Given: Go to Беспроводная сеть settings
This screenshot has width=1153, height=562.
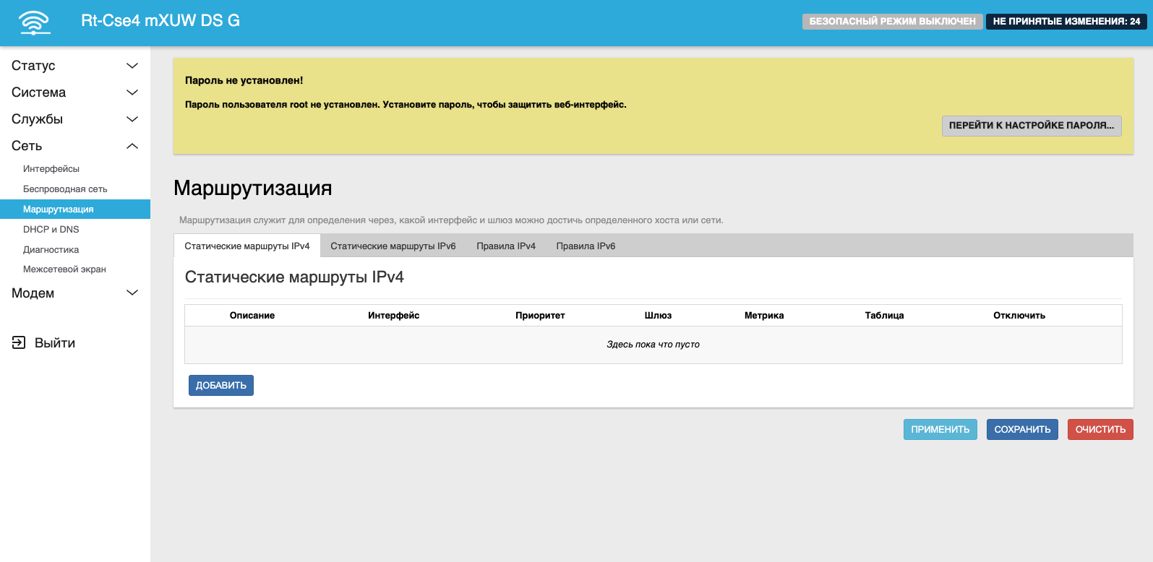Looking at the screenshot, I should click(x=65, y=189).
